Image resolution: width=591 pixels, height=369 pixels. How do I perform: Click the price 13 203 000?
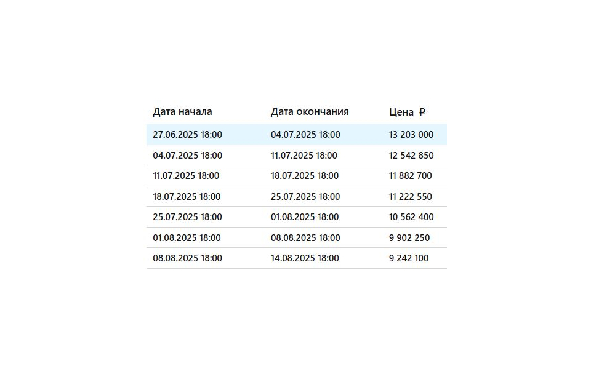[411, 135]
